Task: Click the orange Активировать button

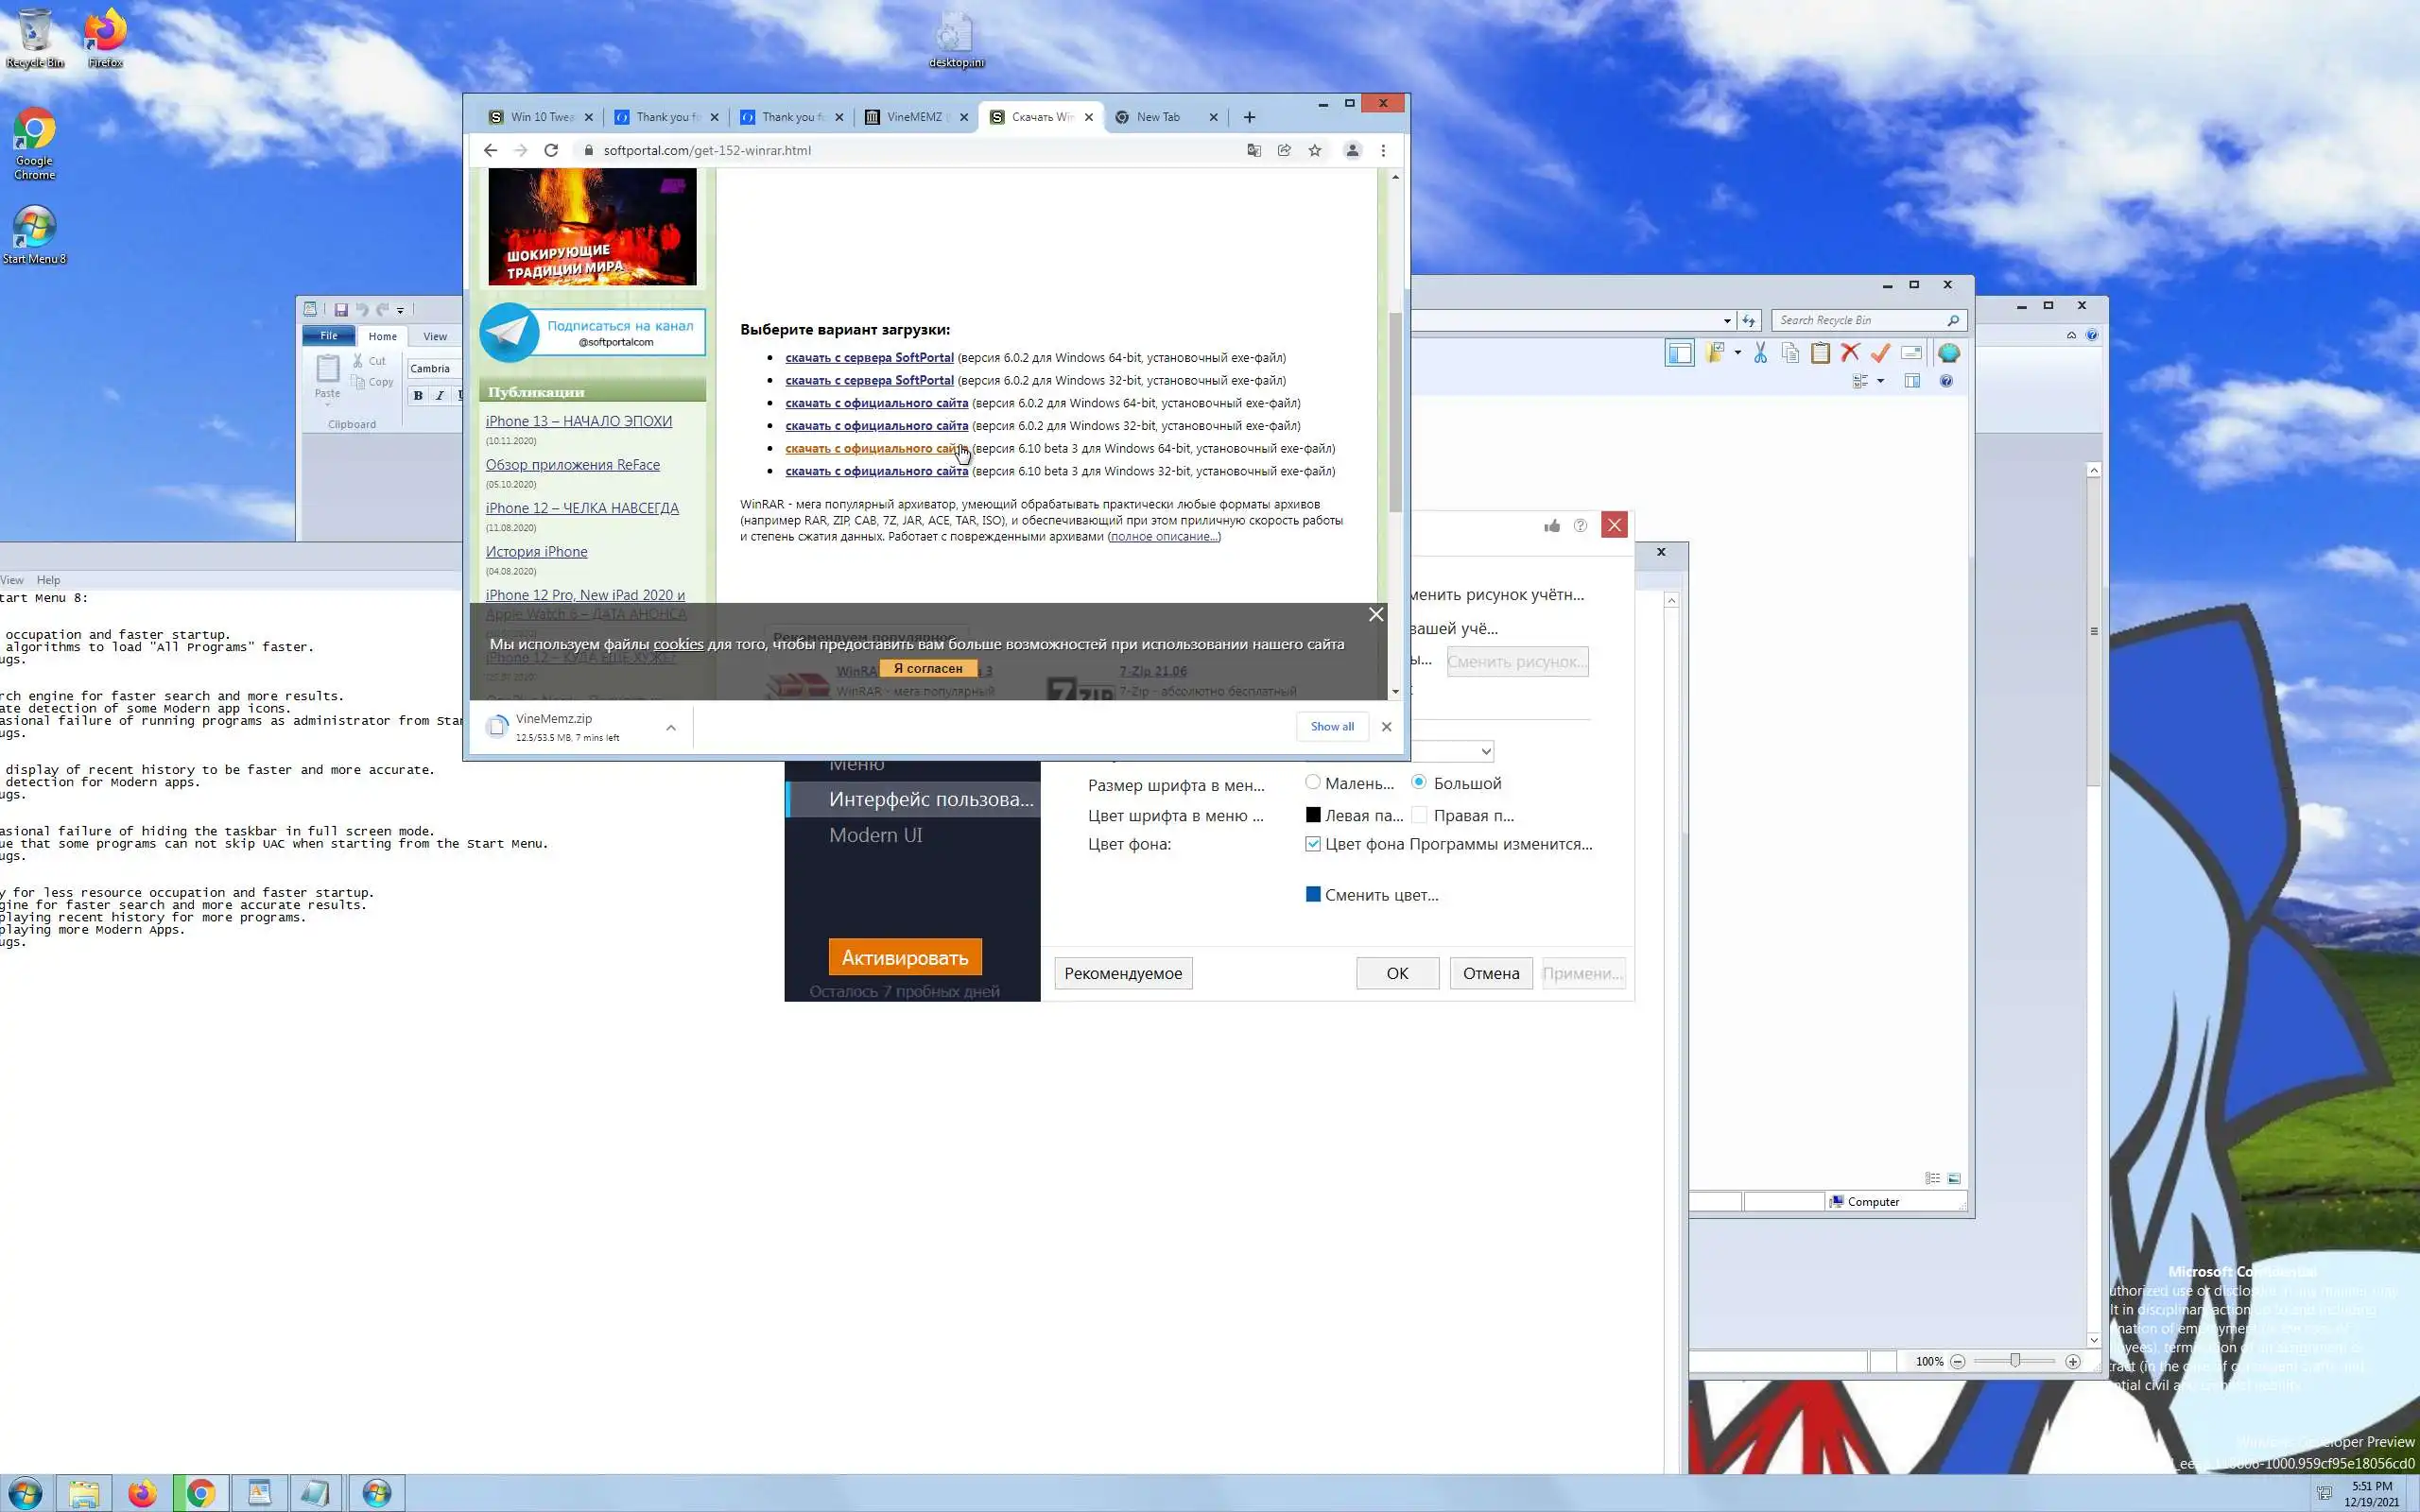Action: tap(905, 957)
